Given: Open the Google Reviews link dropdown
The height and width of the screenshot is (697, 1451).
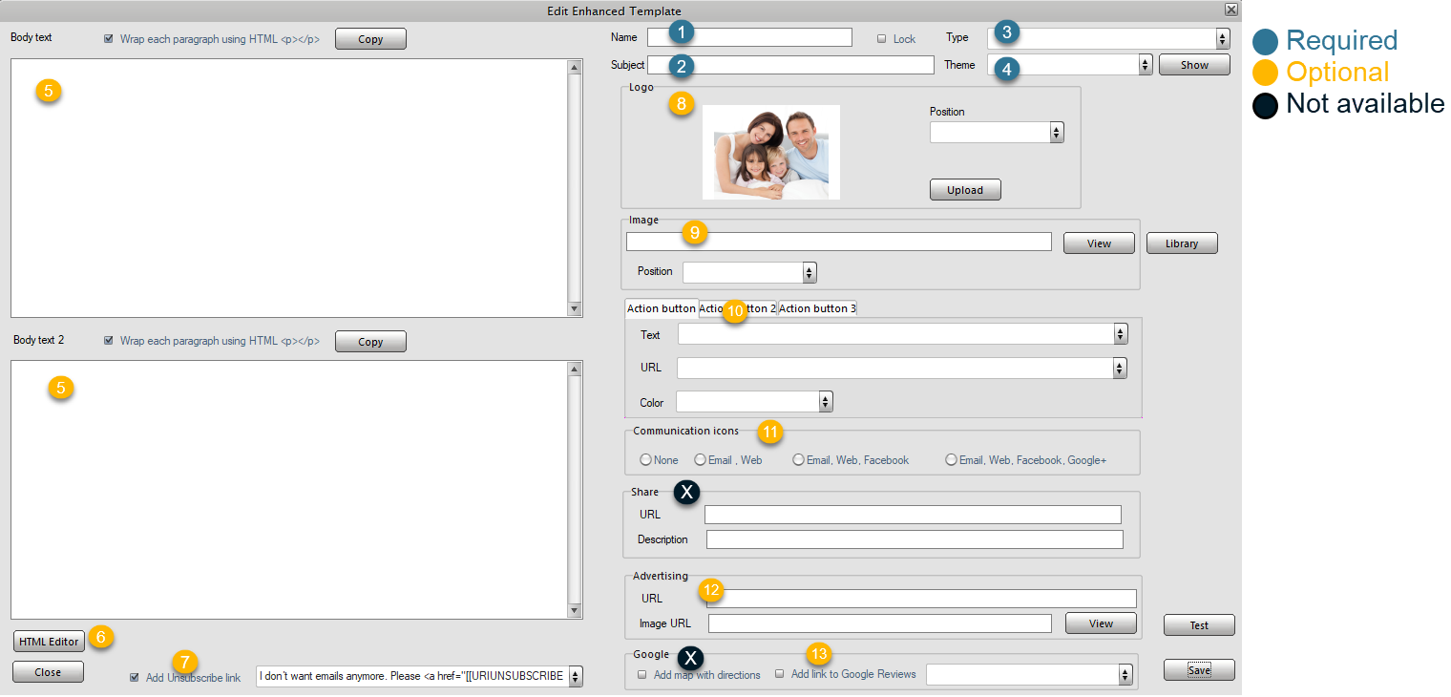Looking at the screenshot, I should click(1125, 674).
